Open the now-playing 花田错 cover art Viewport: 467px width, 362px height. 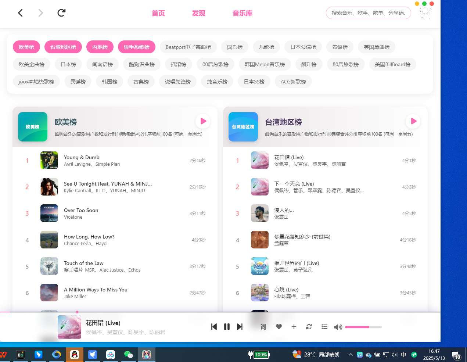click(69, 327)
